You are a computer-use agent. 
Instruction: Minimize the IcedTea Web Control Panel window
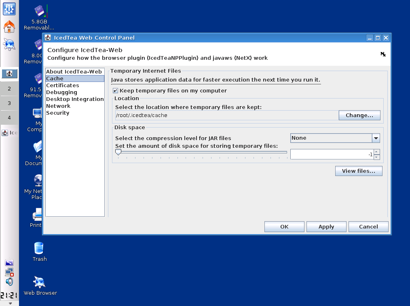(x=370, y=38)
